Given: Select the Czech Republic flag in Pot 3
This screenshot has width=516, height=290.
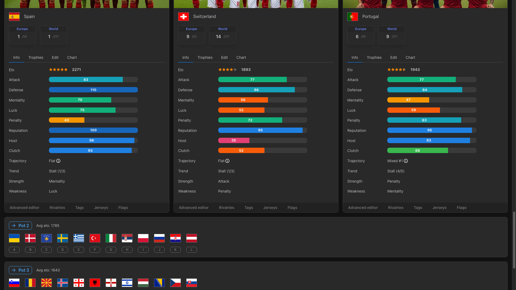Looking at the screenshot, I should click(175, 283).
